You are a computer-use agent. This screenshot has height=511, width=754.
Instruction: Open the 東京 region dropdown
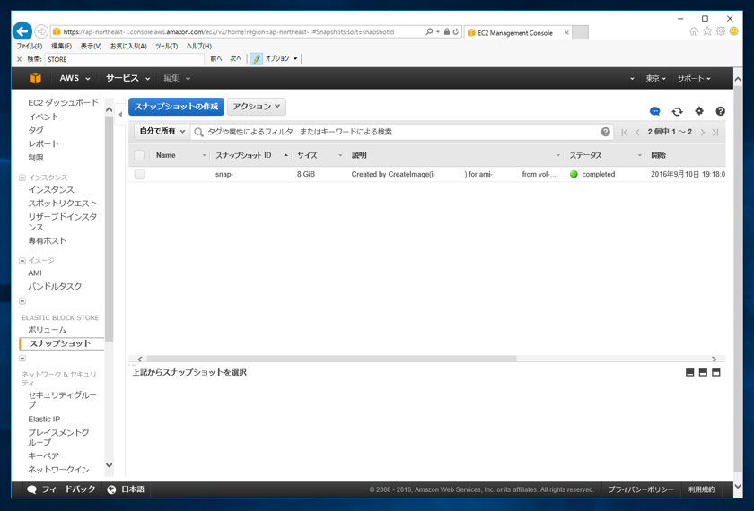coord(655,78)
